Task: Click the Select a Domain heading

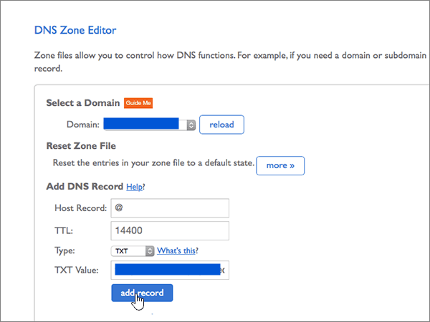Action: pyautogui.click(x=83, y=103)
